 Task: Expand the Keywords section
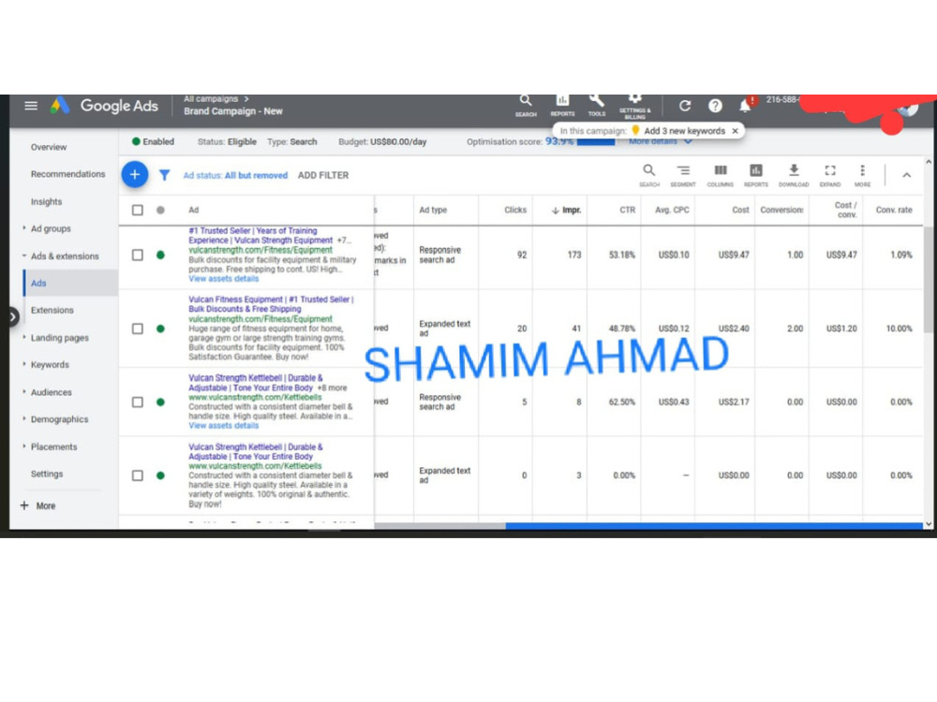(x=24, y=364)
